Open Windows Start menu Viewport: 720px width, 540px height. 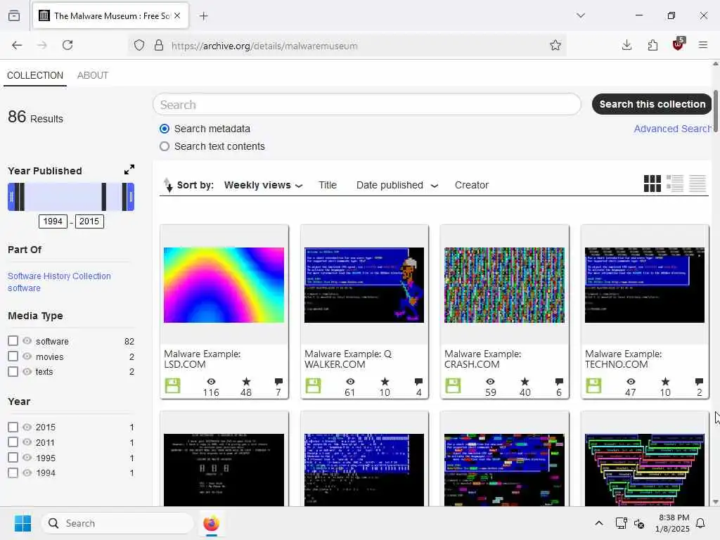[22, 523]
